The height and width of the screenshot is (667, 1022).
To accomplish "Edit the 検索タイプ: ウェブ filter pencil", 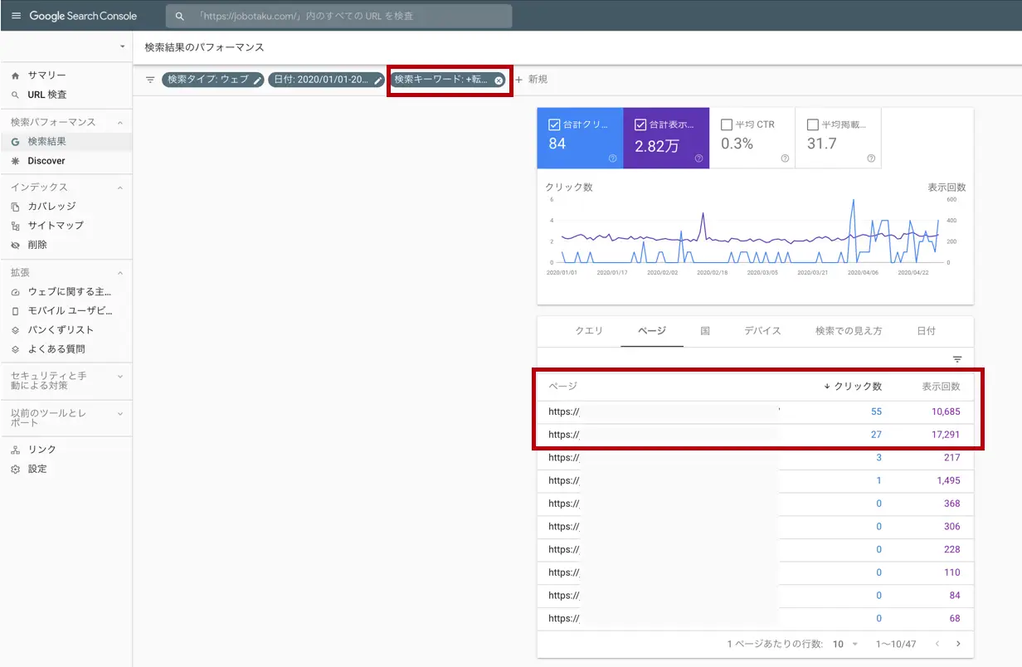I will 257,80.
